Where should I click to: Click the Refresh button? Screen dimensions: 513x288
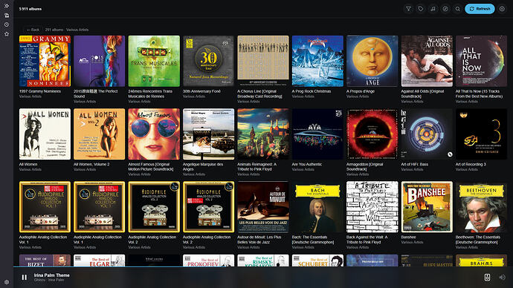point(480,9)
